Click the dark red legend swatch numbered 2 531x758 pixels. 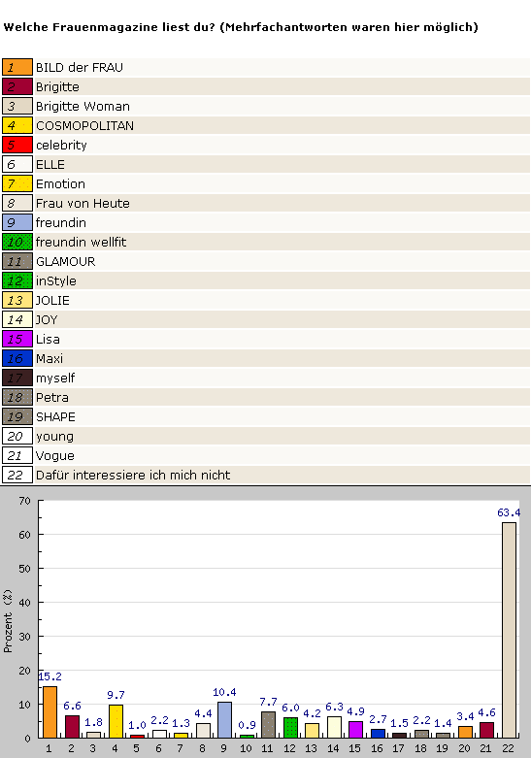point(17,86)
